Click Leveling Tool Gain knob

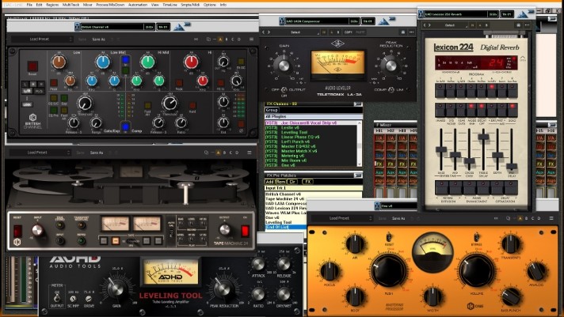tap(116, 289)
